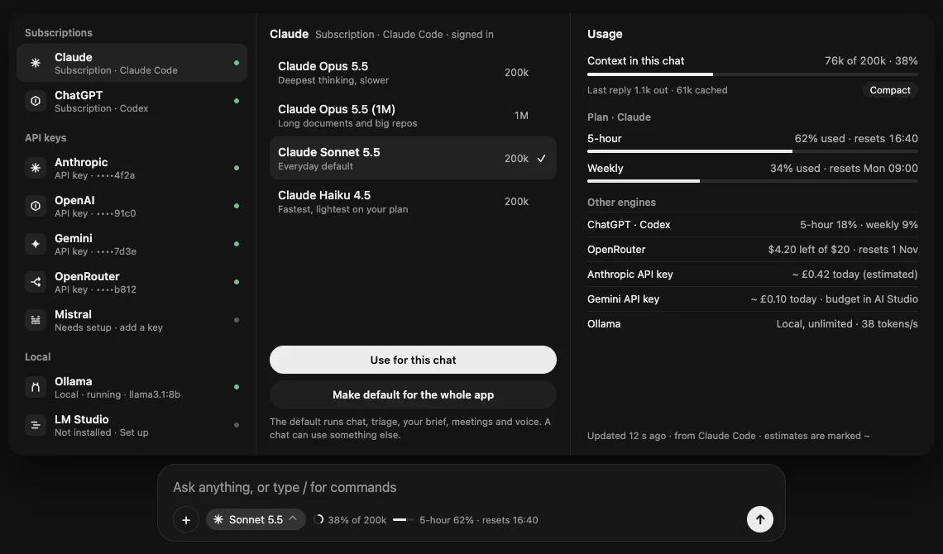Click 'Last reply 1.1k out · 61k cached'
Image resolution: width=943 pixels, height=554 pixels.
[658, 90]
